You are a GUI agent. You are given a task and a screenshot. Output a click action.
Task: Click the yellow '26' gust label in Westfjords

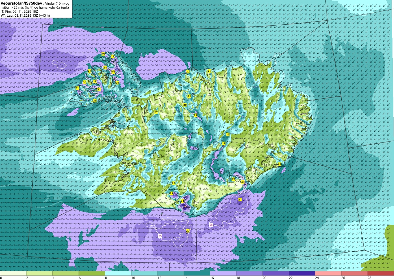click(90, 71)
